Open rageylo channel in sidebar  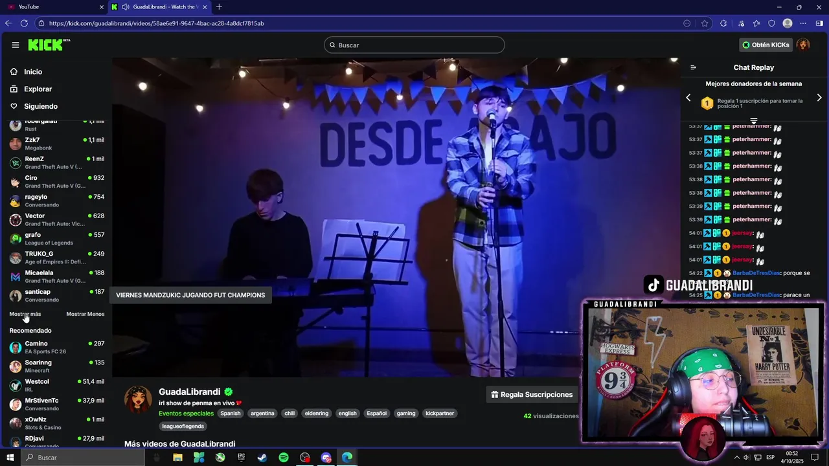(x=57, y=201)
